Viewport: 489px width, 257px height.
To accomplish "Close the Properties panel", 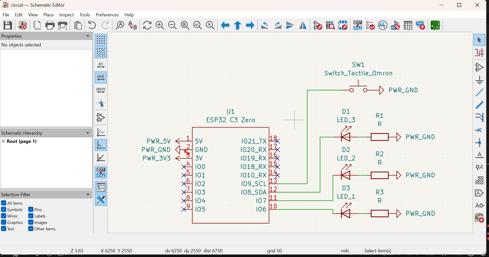I will 88,36.
